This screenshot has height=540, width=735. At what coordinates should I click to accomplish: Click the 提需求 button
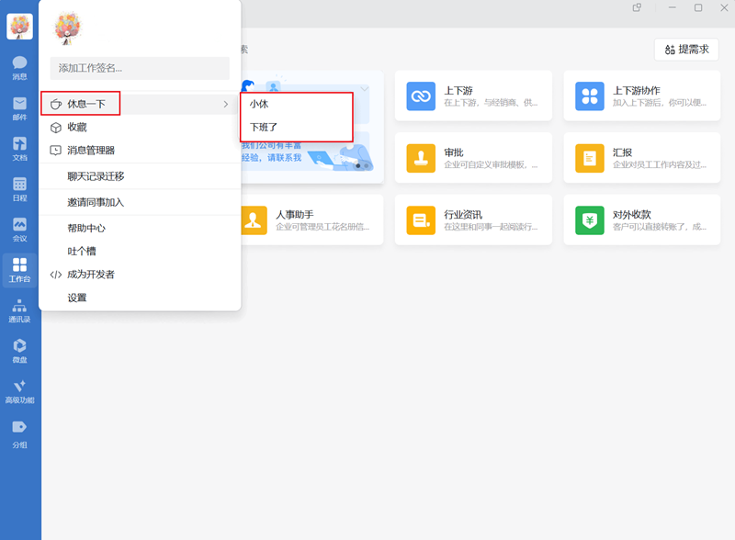684,49
